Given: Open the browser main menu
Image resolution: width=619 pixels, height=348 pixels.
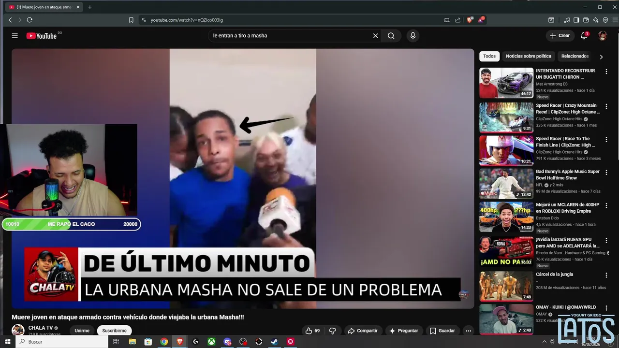Looking at the screenshot, I should click(x=615, y=20).
